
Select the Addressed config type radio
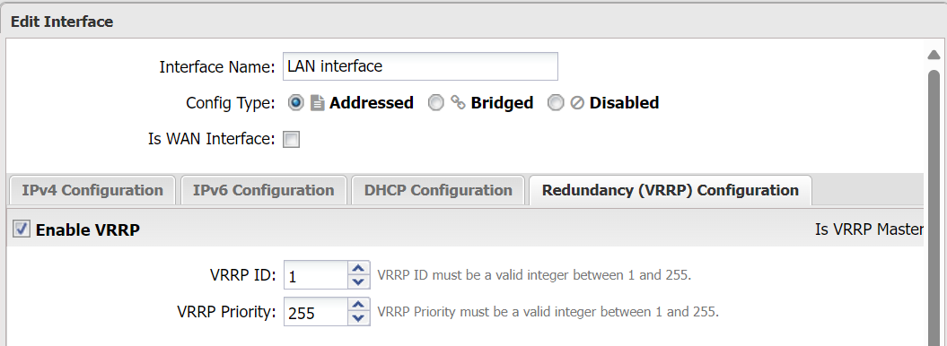[296, 103]
